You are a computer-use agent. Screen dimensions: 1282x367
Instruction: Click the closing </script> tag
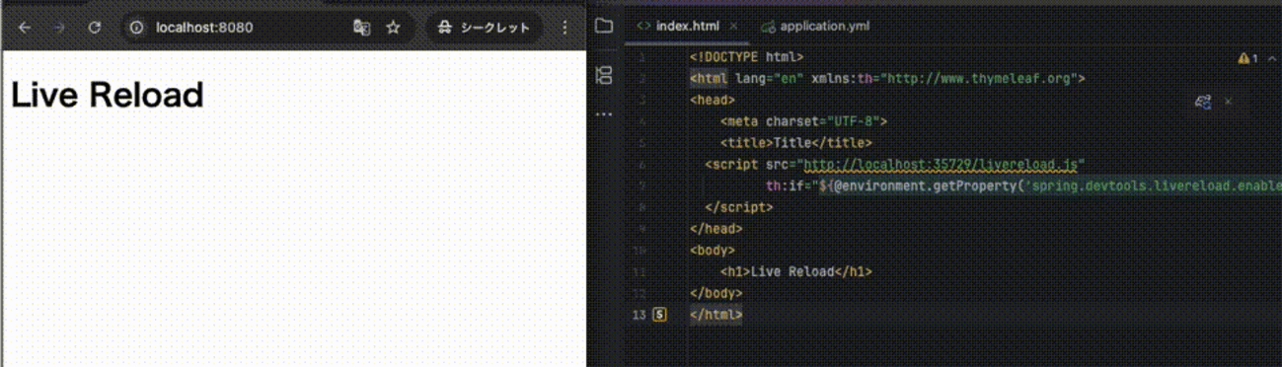[x=738, y=208]
